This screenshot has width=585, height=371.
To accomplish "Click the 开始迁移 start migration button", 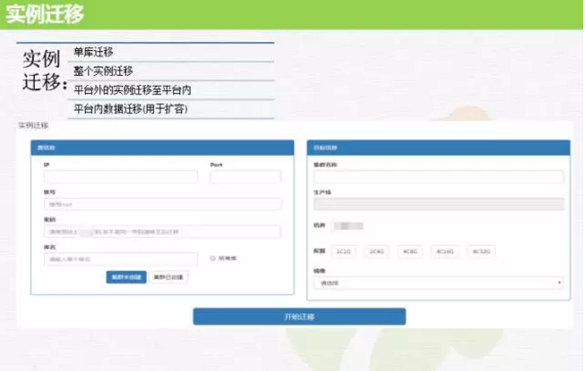I will [x=300, y=317].
